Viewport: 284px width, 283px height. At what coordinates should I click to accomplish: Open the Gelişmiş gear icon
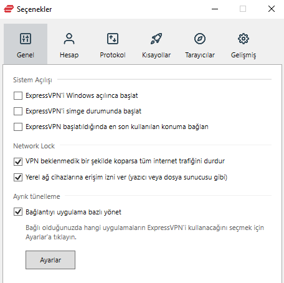click(x=244, y=39)
